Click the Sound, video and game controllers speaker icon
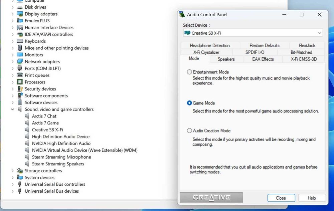 click(x=20, y=109)
